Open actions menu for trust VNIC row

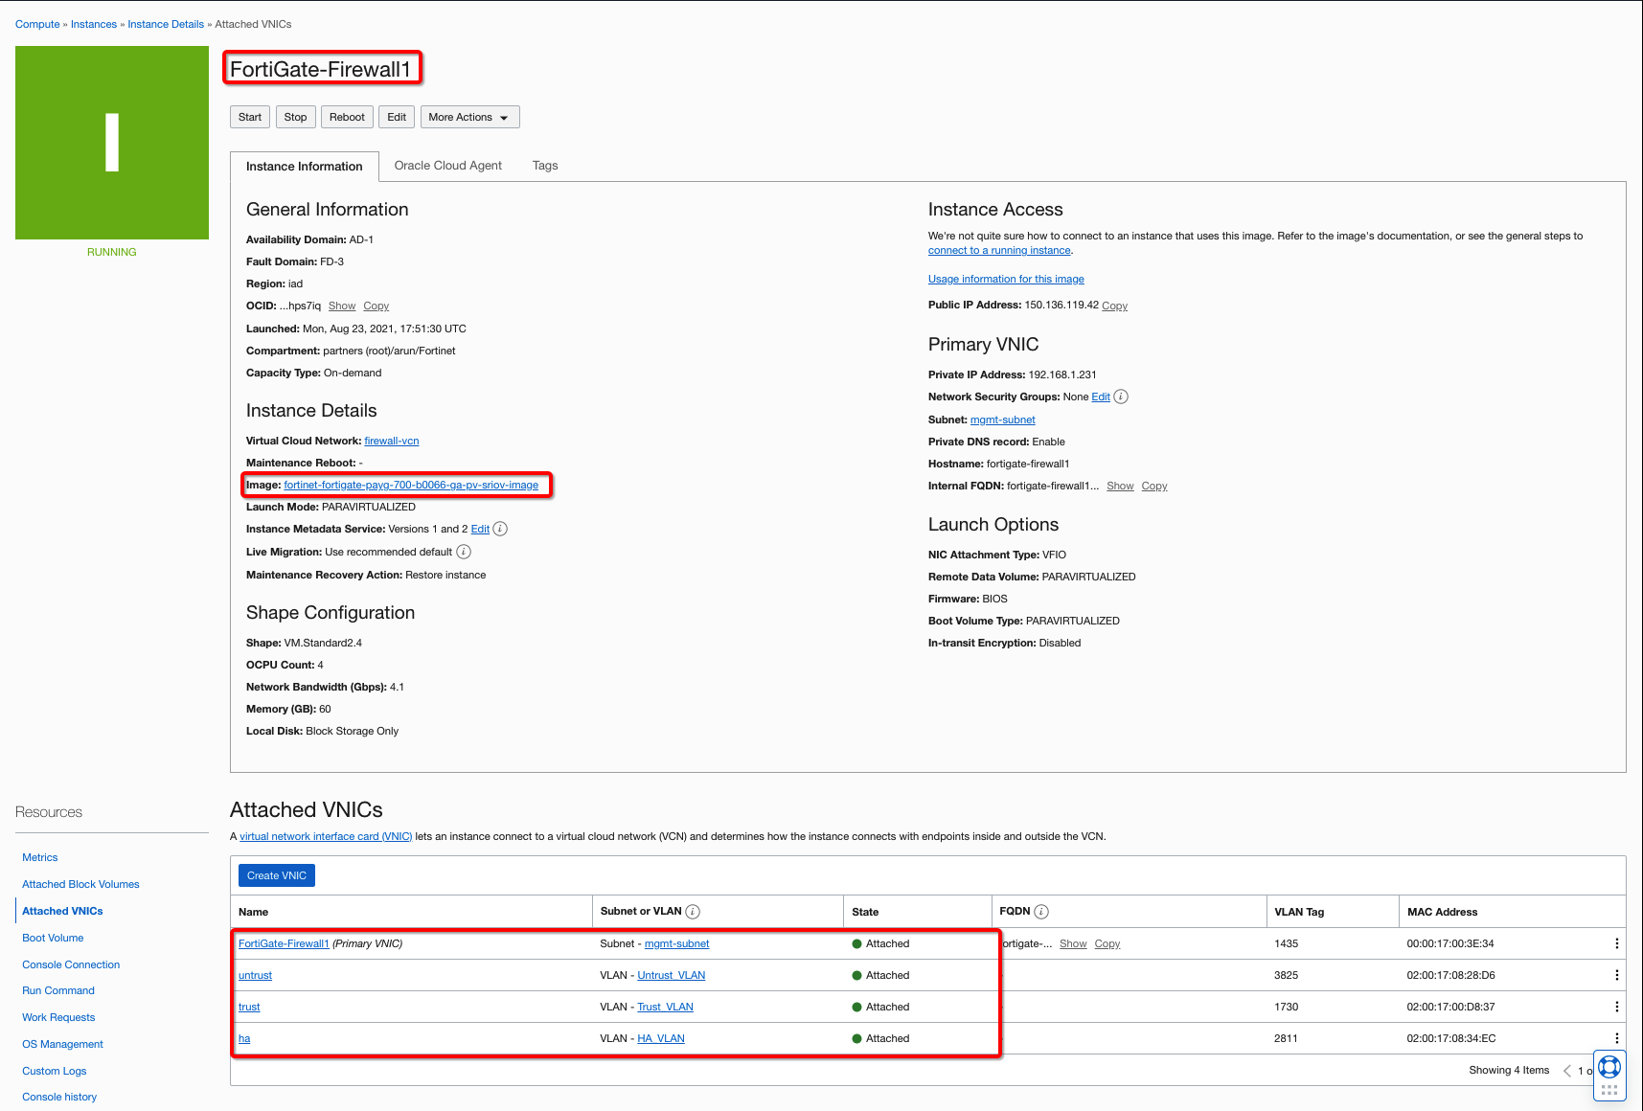pos(1617,1007)
